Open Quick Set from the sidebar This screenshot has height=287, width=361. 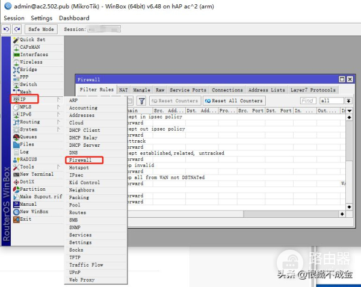(x=32, y=40)
